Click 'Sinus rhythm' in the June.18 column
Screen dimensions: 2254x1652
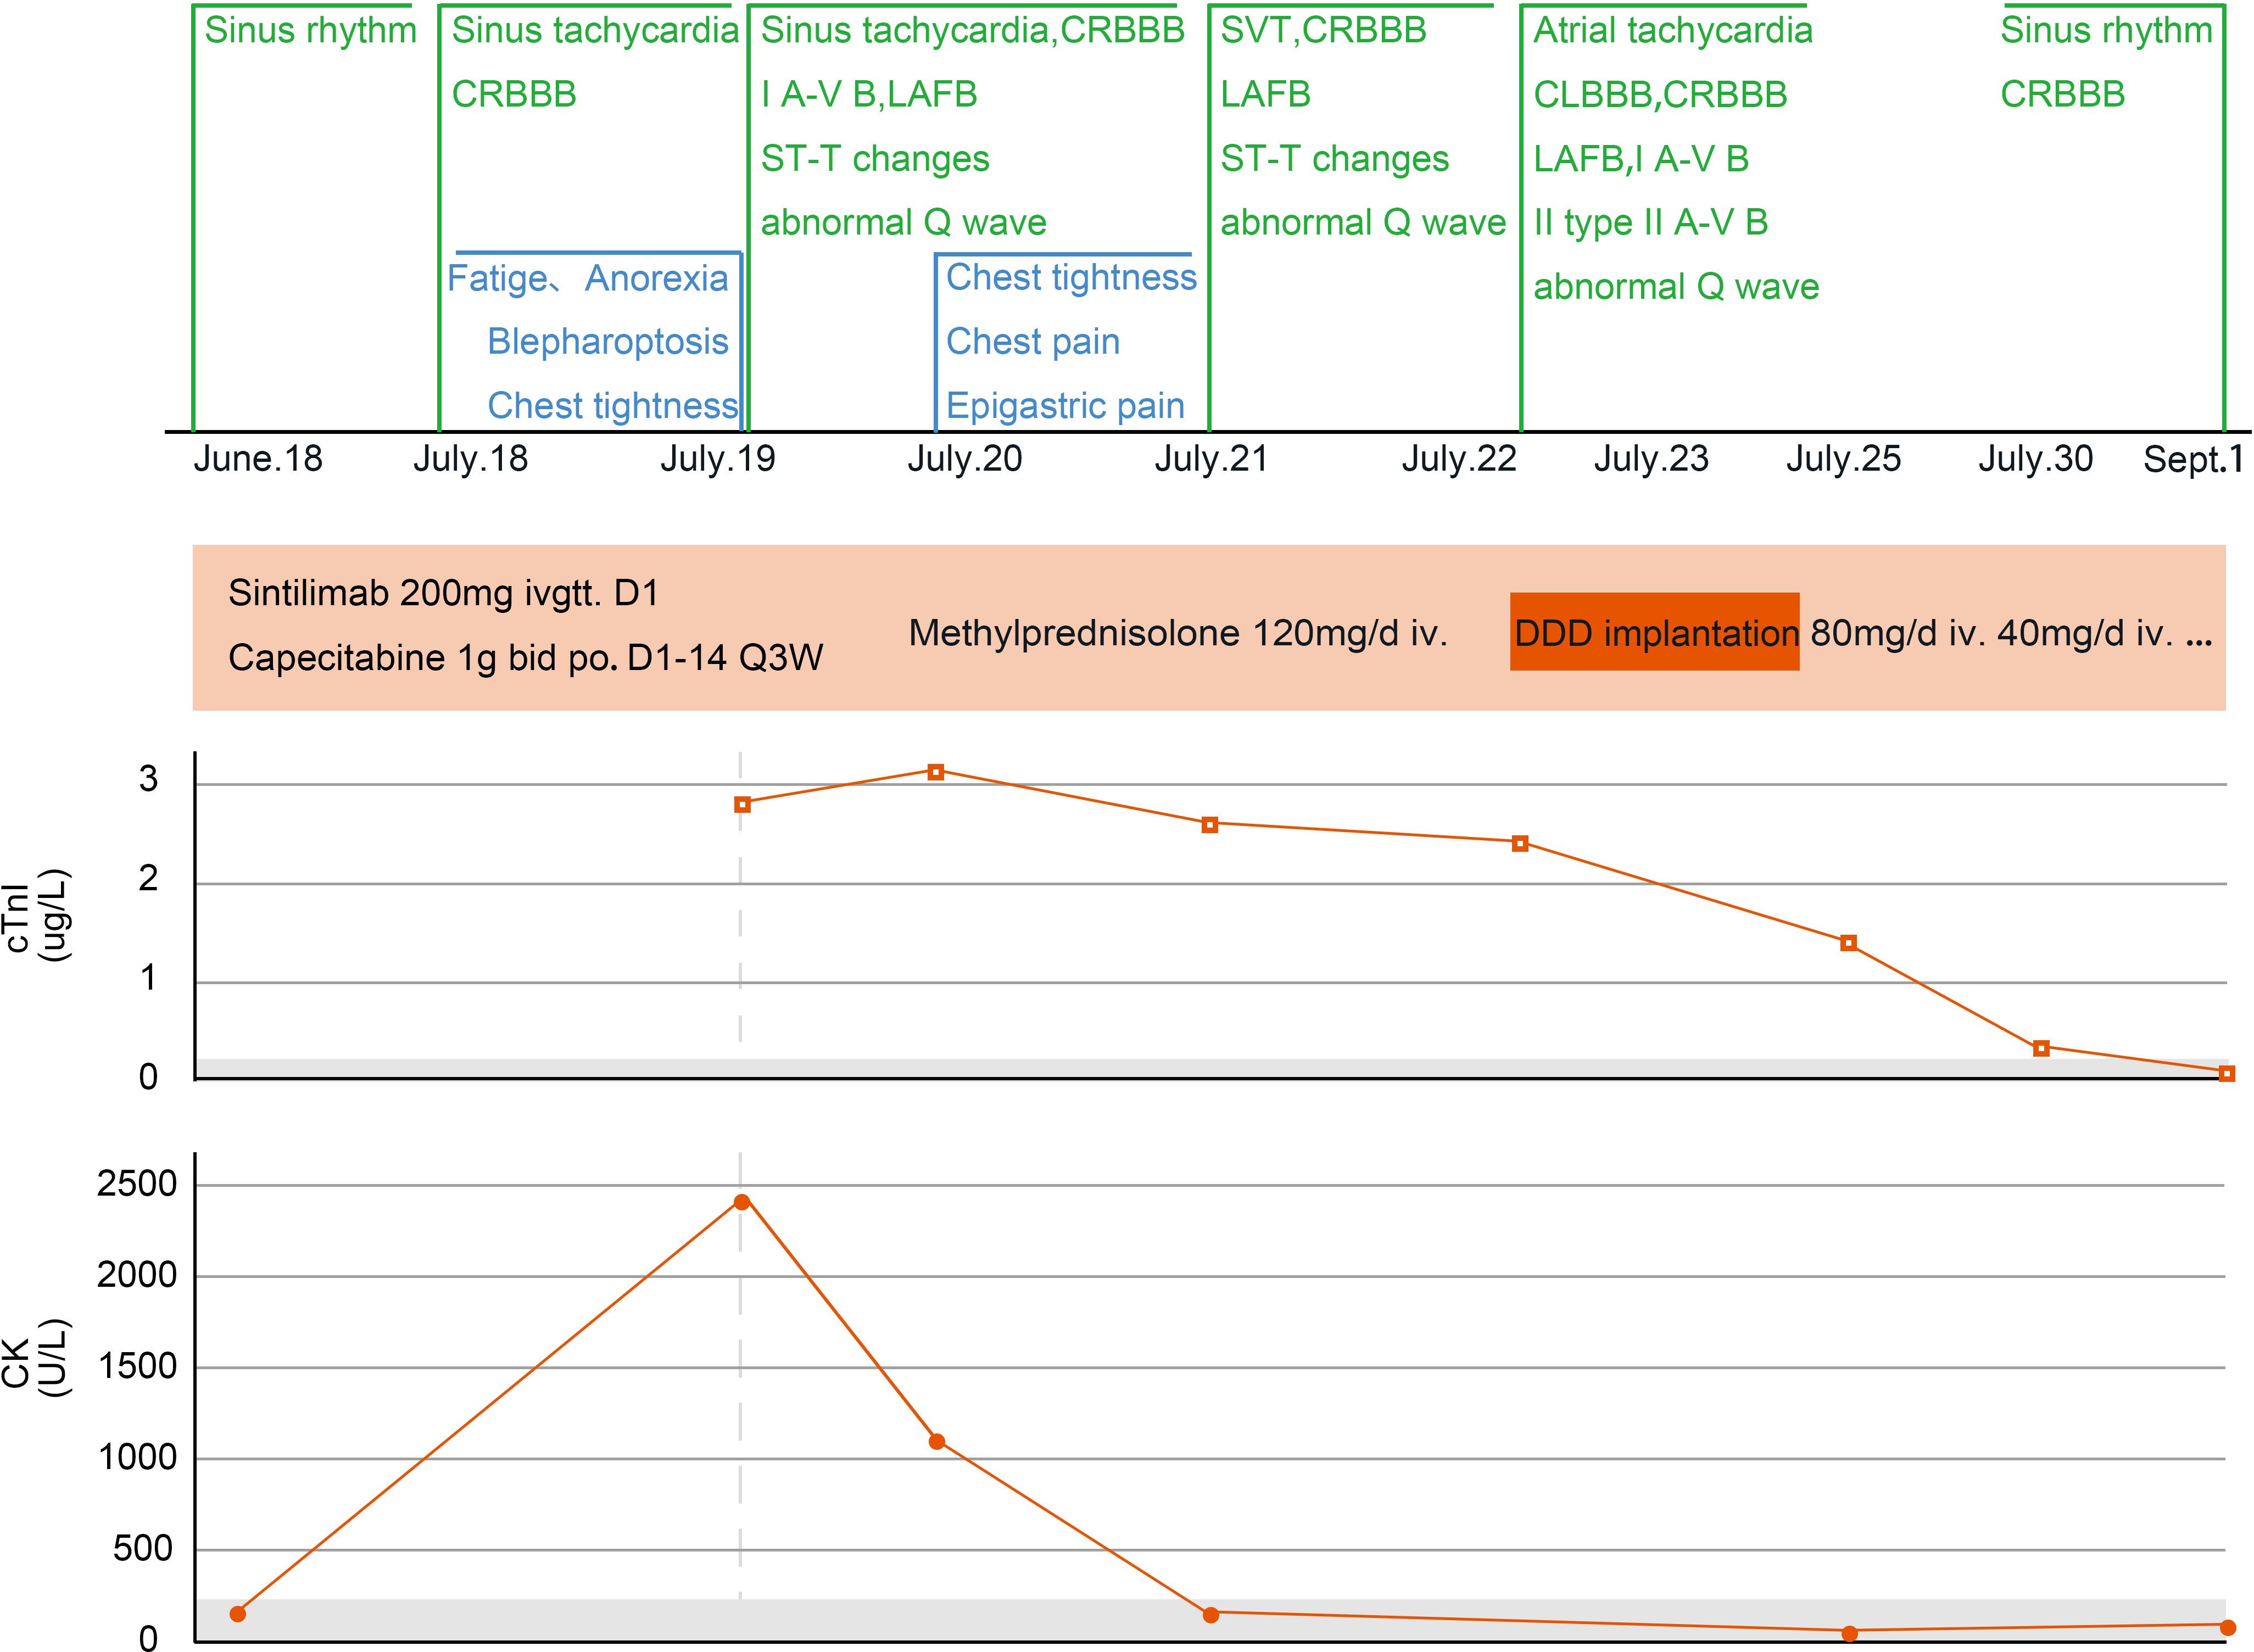pos(310,30)
